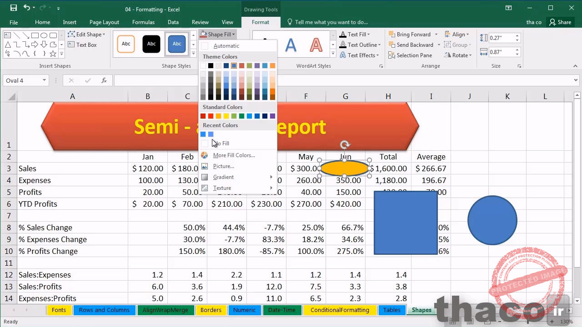Switch to the Borders sheet tab
Image resolution: width=582 pixels, height=327 pixels.
pos(211,310)
